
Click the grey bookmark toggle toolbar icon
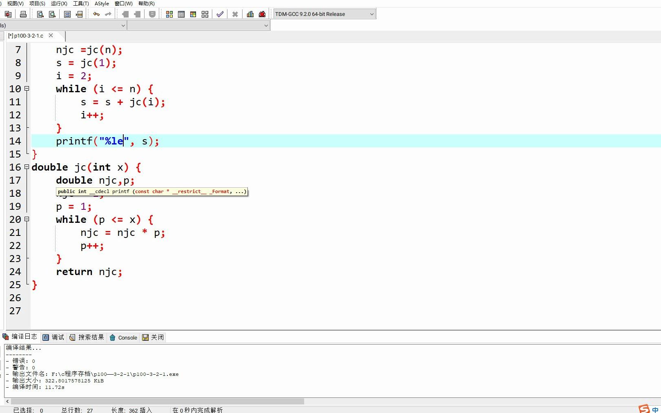pyautogui.click(x=152, y=14)
